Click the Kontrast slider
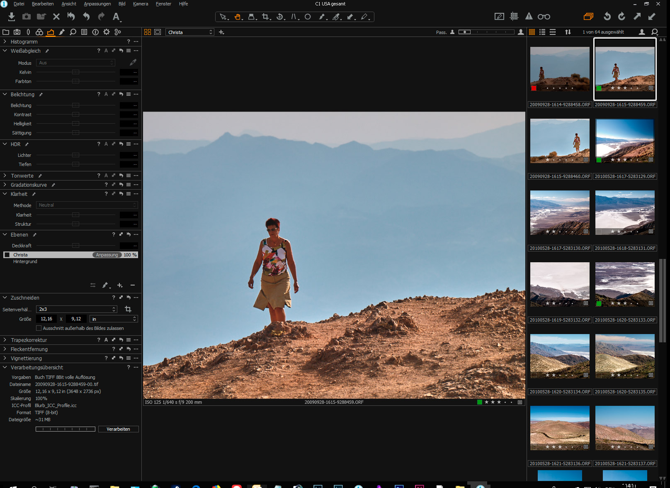670x488 pixels. click(75, 115)
